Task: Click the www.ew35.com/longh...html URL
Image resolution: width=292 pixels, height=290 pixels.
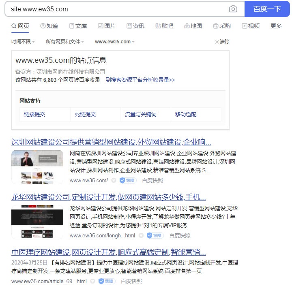Action: [x=102, y=235]
